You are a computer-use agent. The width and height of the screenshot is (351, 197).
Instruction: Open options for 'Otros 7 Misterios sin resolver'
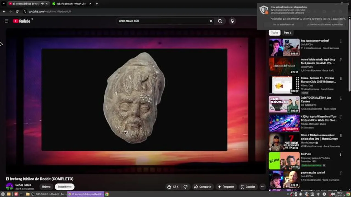[341, 135]
